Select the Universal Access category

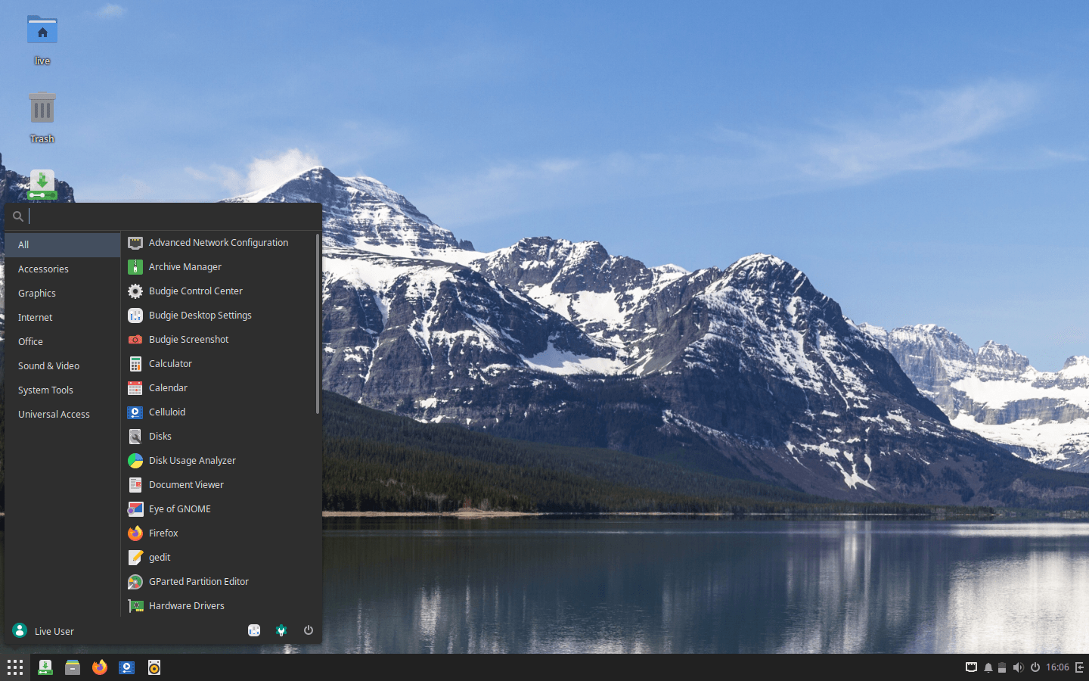[x=63, y=414]
